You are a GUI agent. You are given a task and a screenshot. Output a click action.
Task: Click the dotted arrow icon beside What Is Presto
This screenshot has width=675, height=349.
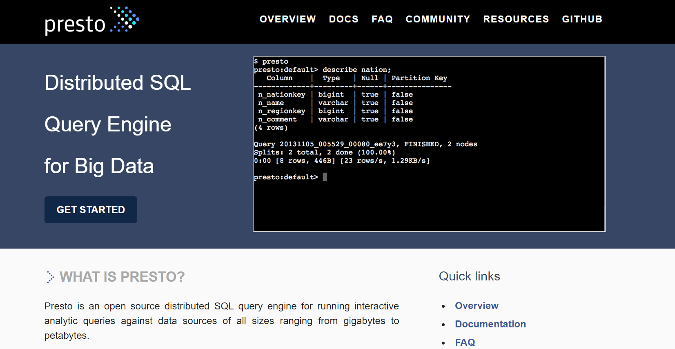tap(50, 277)
